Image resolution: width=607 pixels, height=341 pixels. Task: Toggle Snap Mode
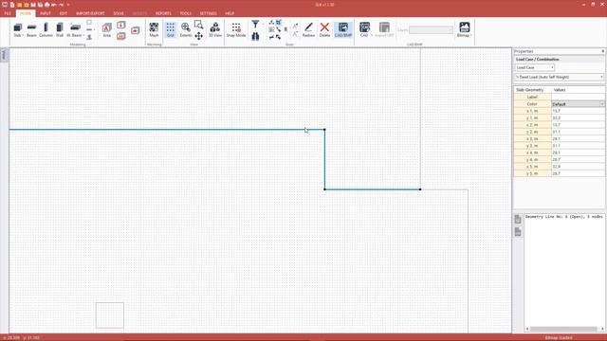(236, 29)
